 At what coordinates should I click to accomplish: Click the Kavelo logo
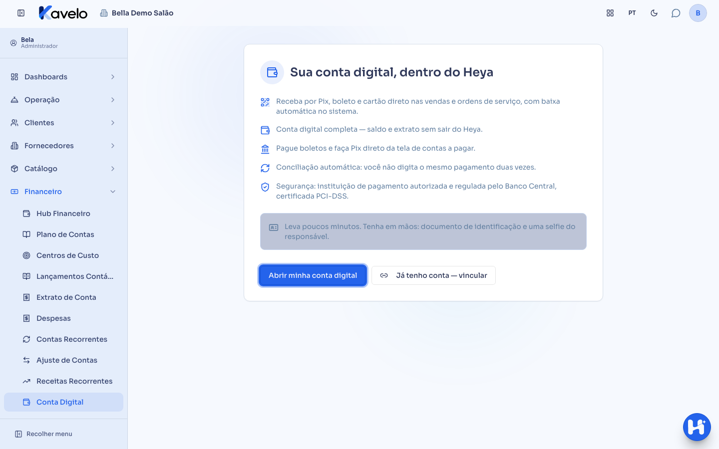pos(63,13)
